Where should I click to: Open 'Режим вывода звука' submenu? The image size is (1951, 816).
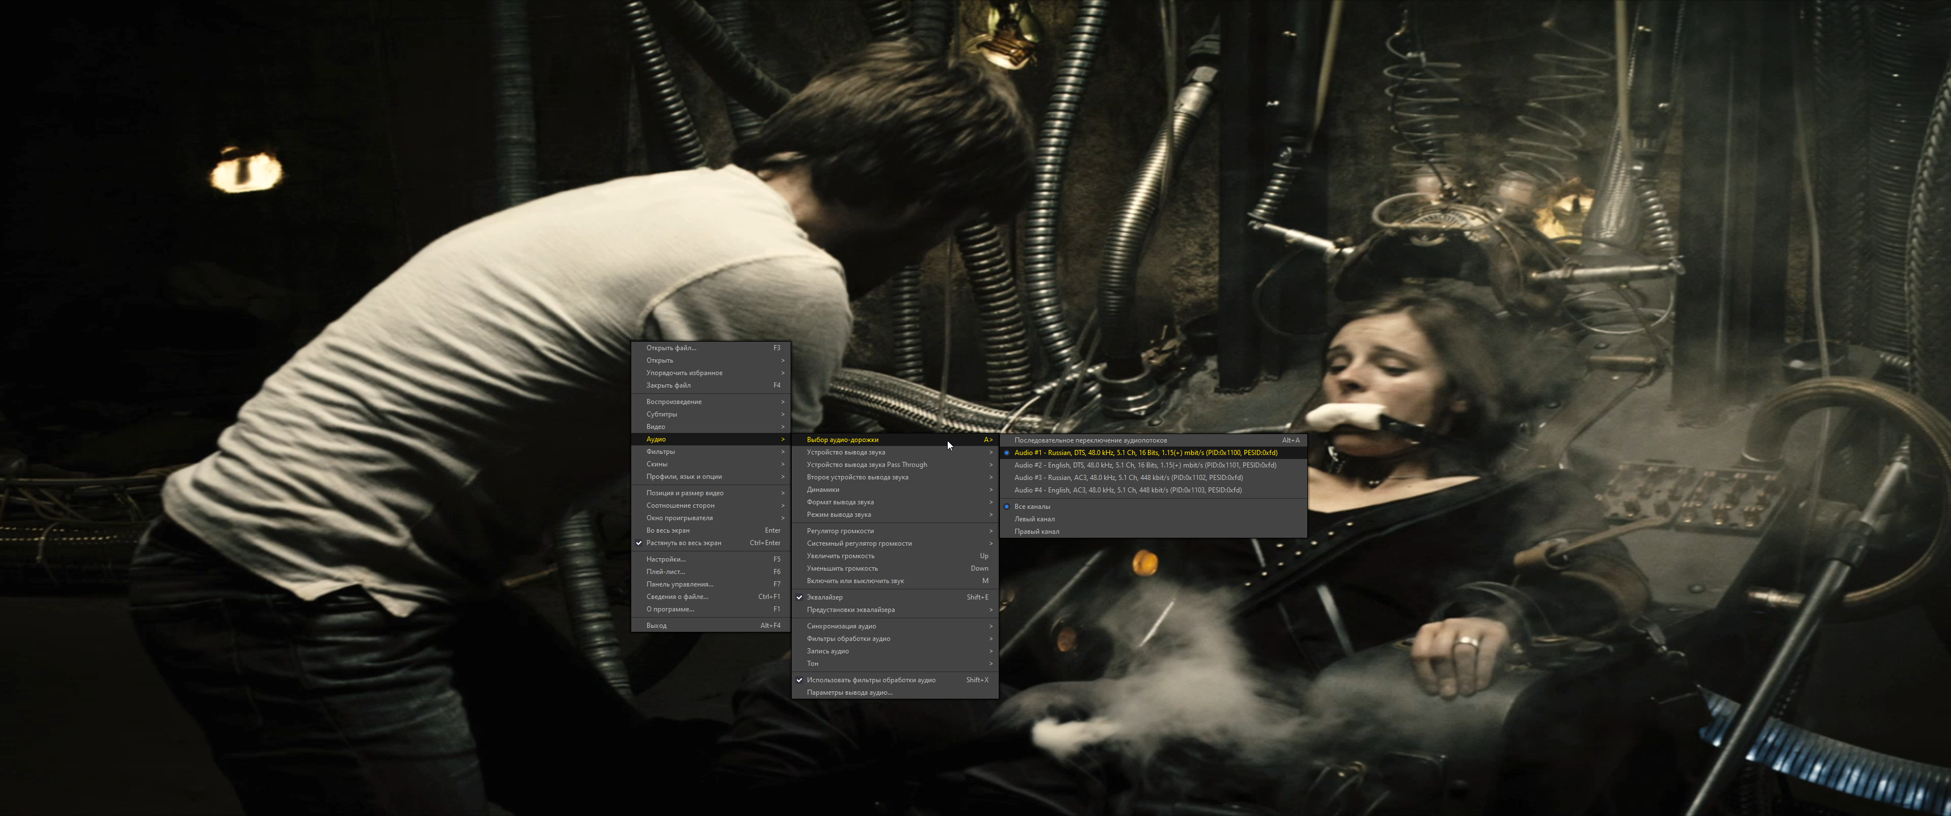(894, 515)
